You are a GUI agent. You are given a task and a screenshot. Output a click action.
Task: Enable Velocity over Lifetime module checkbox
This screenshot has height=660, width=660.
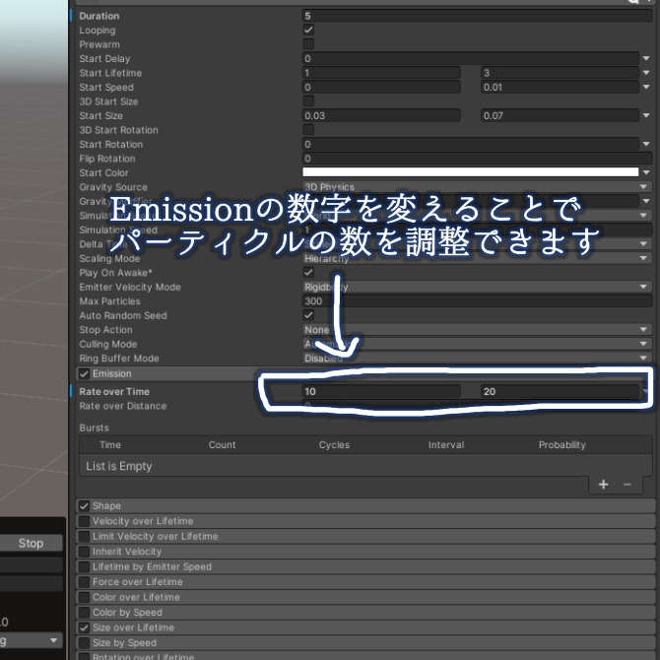pyautogui.click(x=84, y=521)
